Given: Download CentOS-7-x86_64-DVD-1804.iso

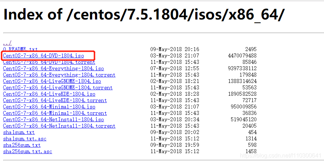Looking at the screenshot, I should [43, 56].
